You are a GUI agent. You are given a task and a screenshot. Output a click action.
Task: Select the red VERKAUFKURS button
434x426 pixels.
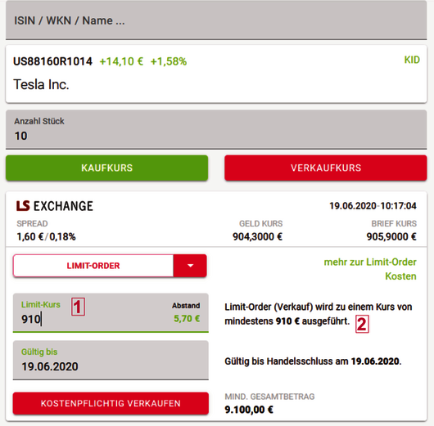click(326, 168)
